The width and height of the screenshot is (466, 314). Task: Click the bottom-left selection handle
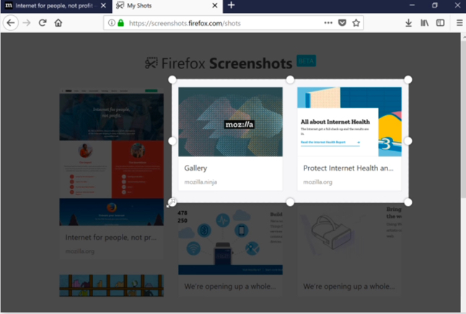[172, 202]
